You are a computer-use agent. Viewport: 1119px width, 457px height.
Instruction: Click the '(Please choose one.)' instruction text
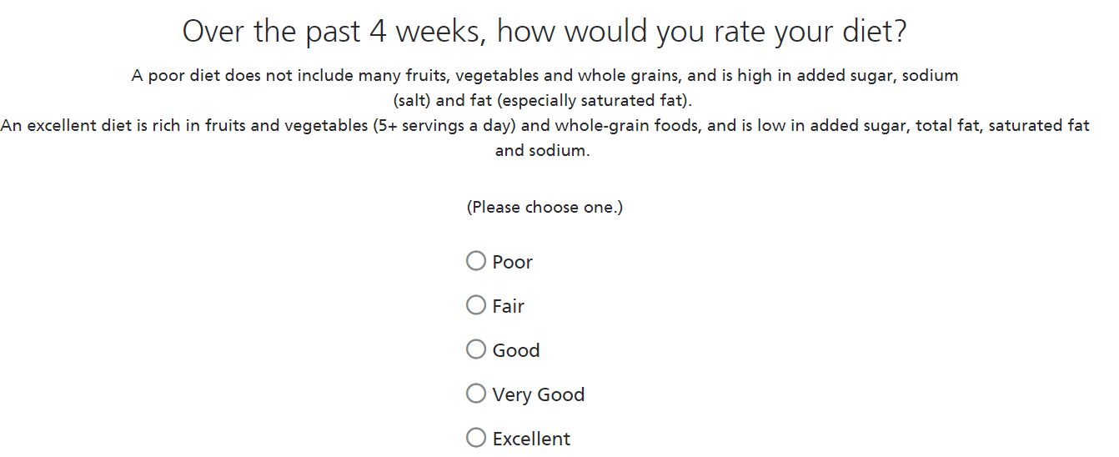[544, 207]
